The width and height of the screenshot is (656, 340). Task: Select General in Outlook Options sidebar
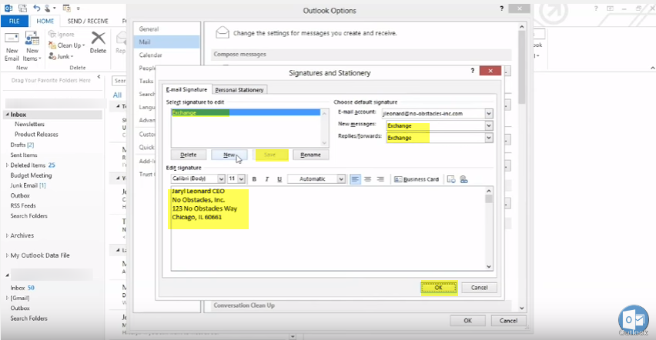pos(166,29)
